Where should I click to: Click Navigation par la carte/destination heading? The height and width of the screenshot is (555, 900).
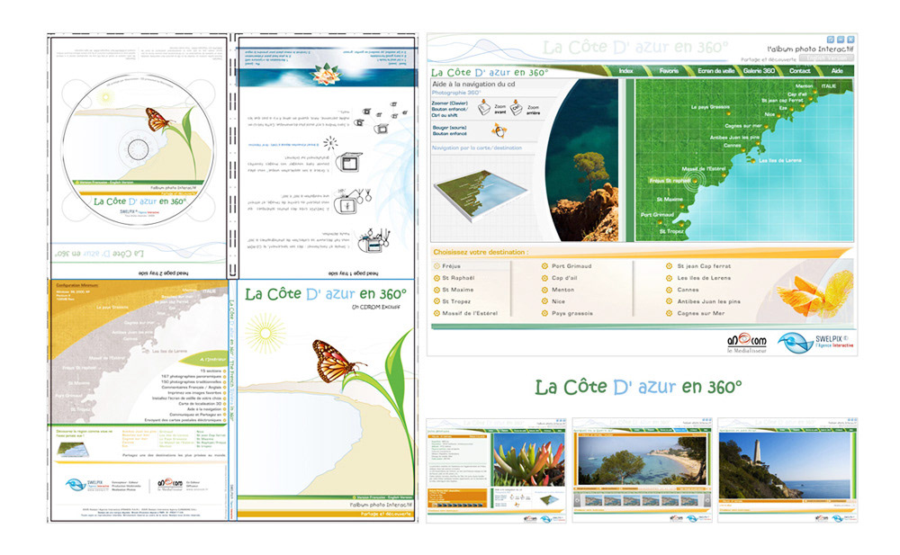click(477, 148)
